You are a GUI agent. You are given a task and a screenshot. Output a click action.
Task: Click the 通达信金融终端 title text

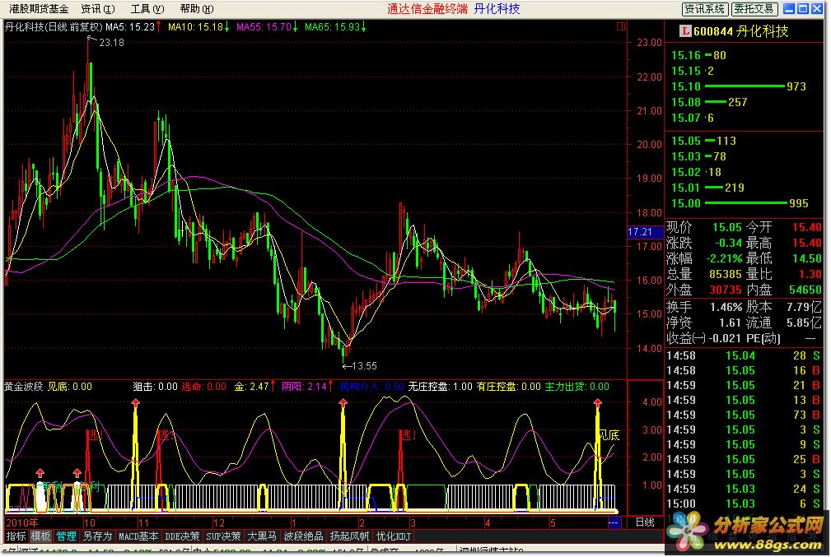click(427, 9)
